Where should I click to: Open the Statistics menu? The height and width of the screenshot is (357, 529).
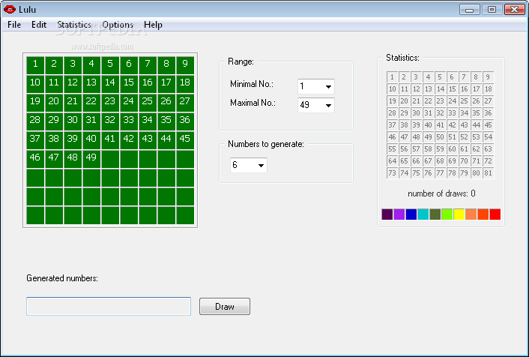[74, 25]
